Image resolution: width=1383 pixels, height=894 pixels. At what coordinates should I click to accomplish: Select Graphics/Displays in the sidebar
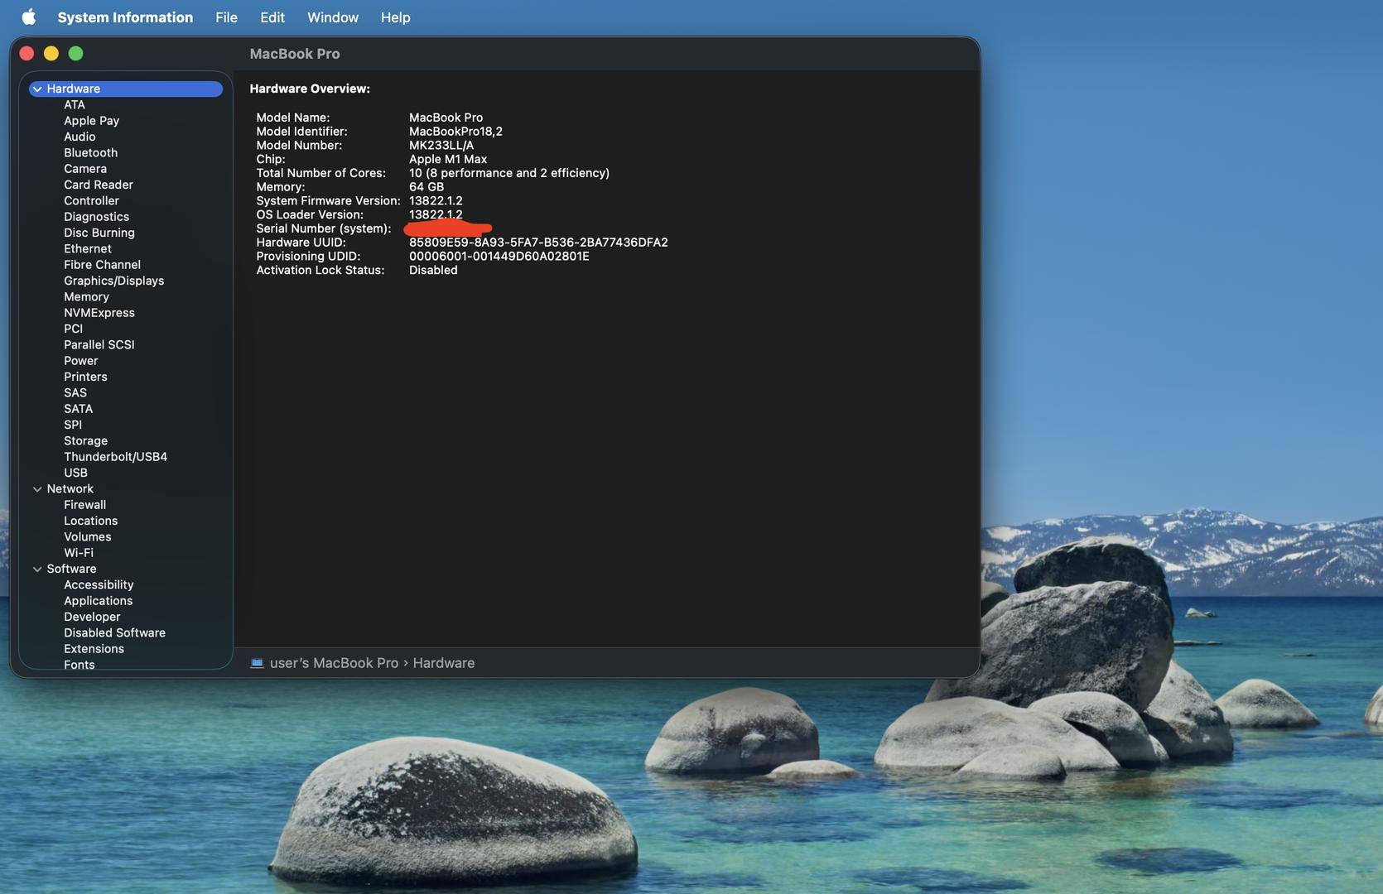pyautogui.click(x=113, y=281)
